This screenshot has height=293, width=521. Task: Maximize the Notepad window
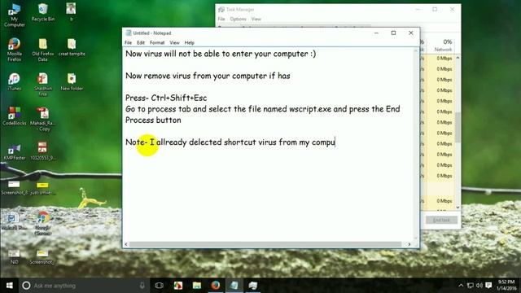point(393,33)
